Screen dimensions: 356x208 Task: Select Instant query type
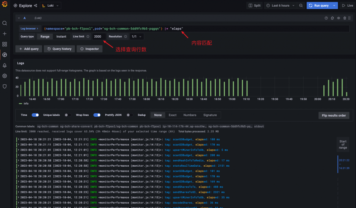click(61, 36)
